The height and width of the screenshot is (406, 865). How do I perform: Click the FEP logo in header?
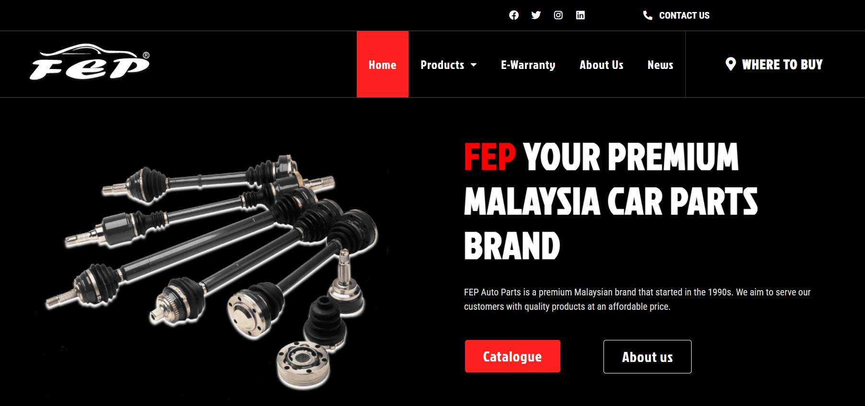point(90,62)
